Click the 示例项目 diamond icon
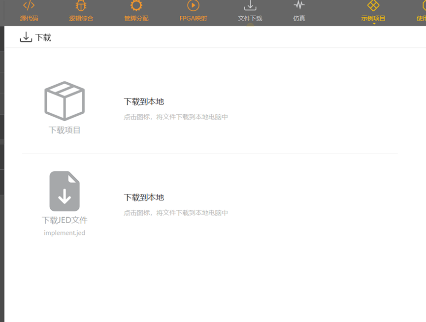The image size is (426, 322). click(x=373, y=6)
